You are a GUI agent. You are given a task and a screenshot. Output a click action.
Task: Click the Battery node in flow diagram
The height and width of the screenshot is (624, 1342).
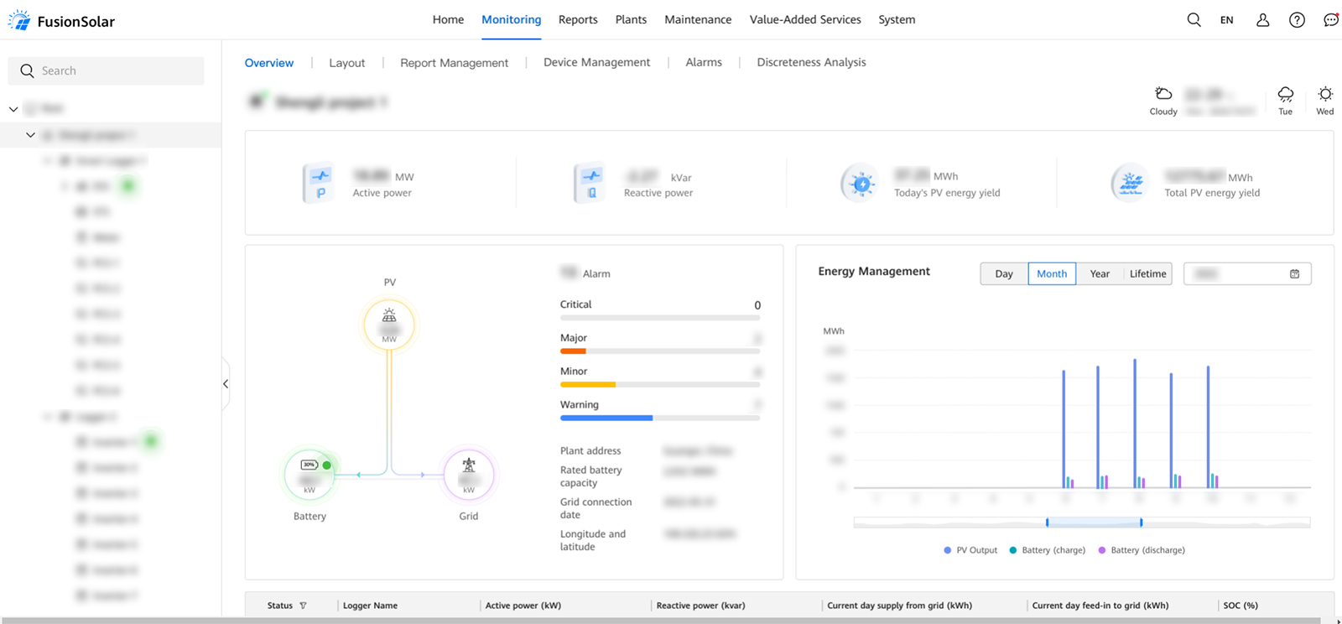point(309,476)
